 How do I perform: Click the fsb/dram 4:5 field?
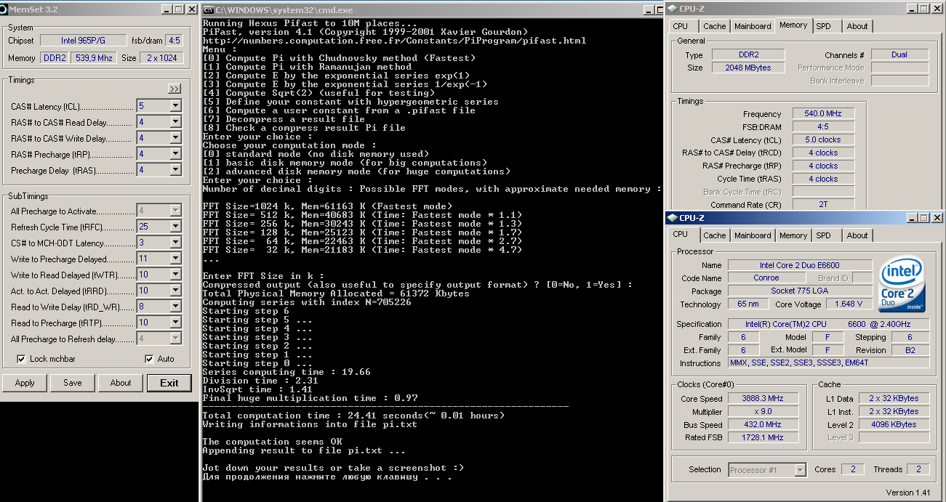click(x=174, y=40)
